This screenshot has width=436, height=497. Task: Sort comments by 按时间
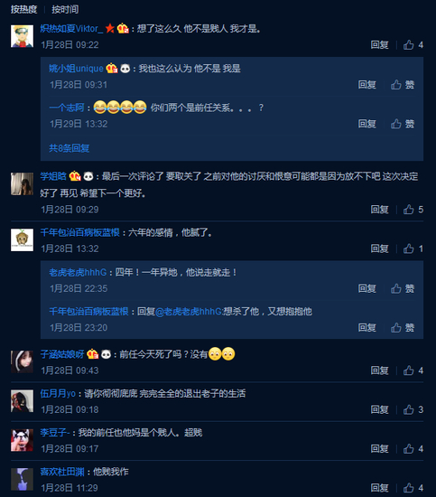tap(65, 10)
